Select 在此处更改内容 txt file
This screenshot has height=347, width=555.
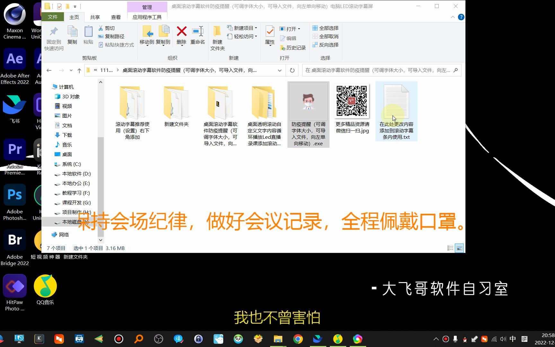[x=396, y=111]
